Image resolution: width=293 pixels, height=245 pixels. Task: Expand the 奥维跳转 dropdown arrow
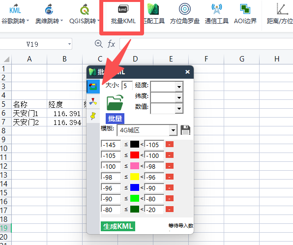[x=61, y=20]
